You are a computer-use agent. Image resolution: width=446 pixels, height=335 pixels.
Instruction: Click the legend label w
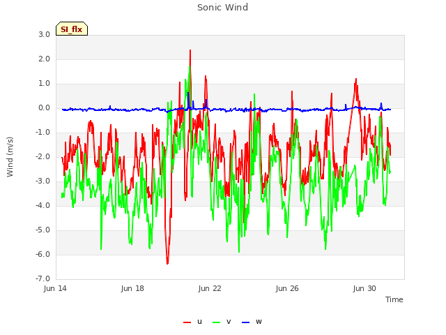(x=259, y=322)
